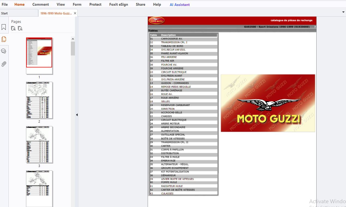Open the Pages panel icon
Image resolution: width=346 pixels, height=207 pixels.
point(4,39)
